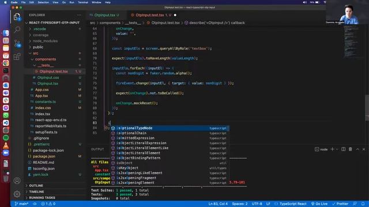The height and width of the screenshot is (207, 369).
Task: Kill terminal with trash icon
Action: point(351,149)
